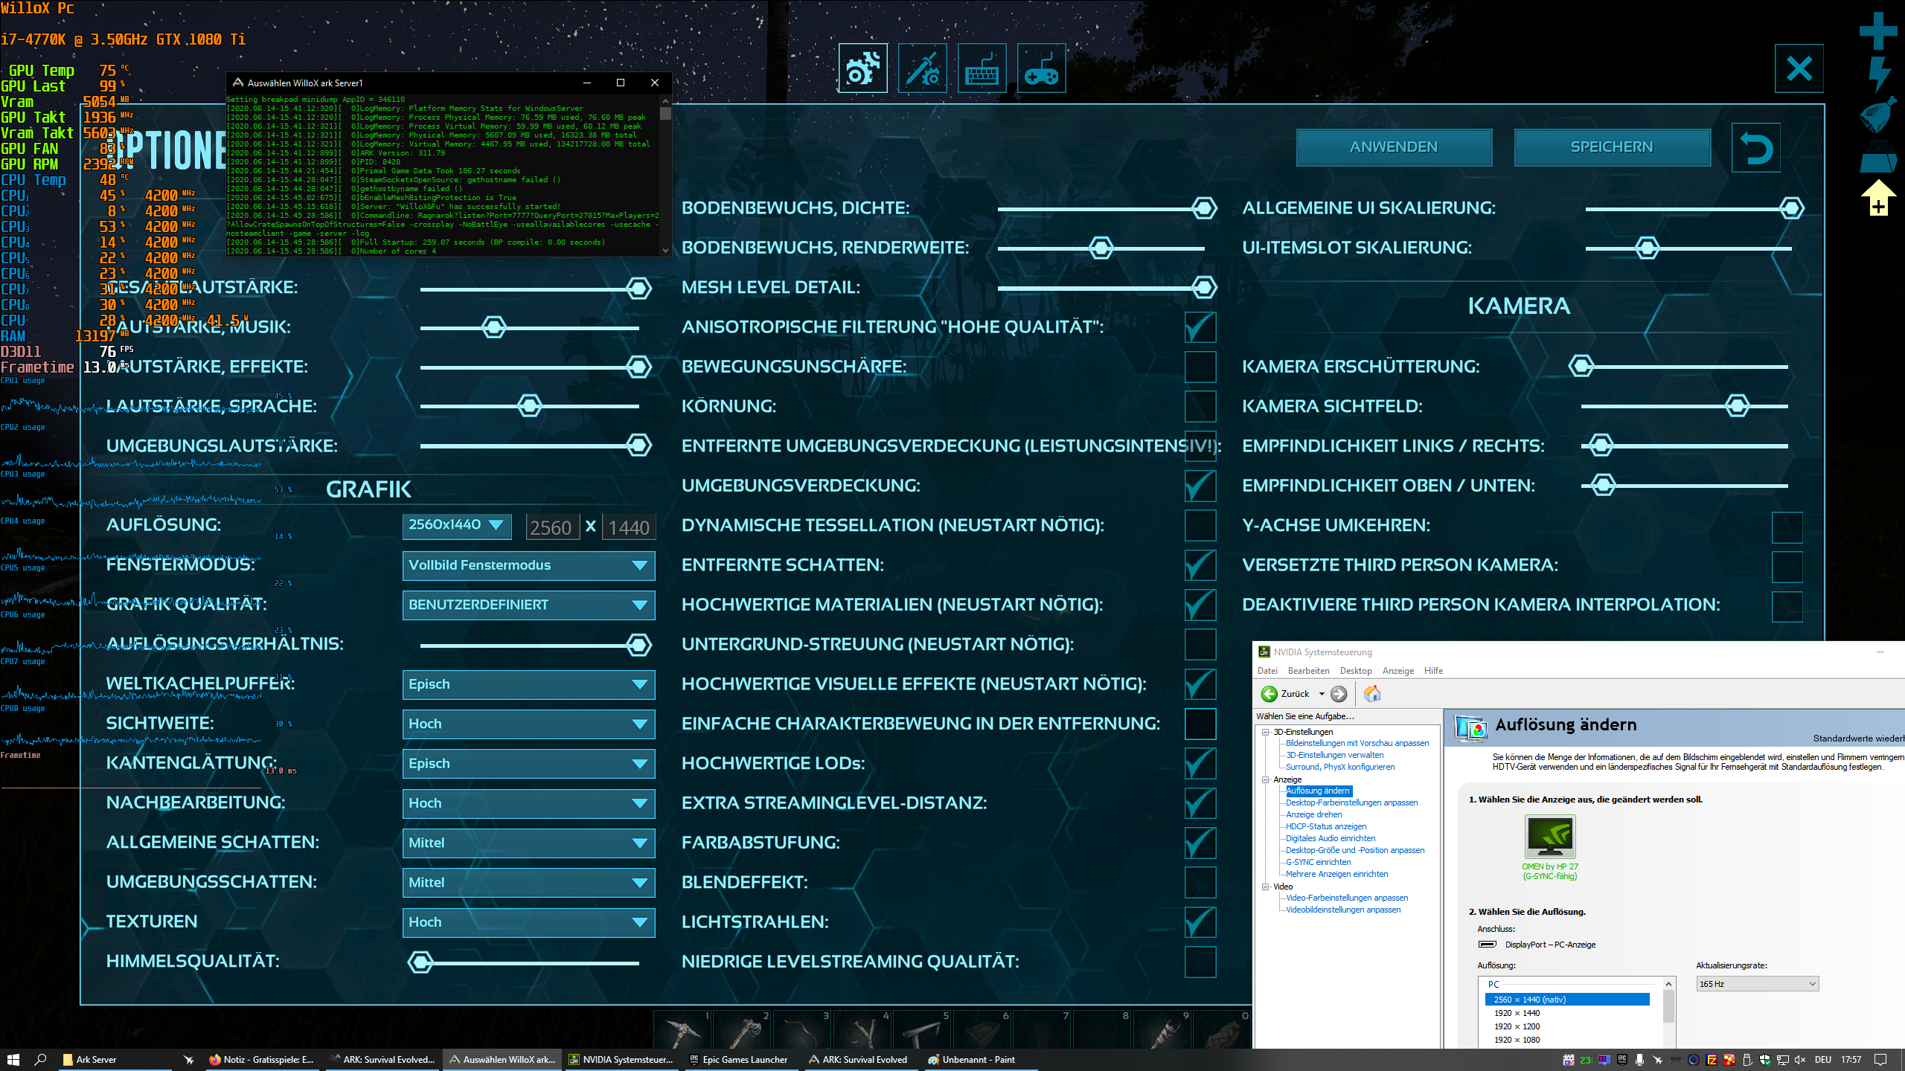Screen dimensions: 1905x1071
Task: Open the NVIDIA Hilfe menu
Action: [x=1433, y=671]
